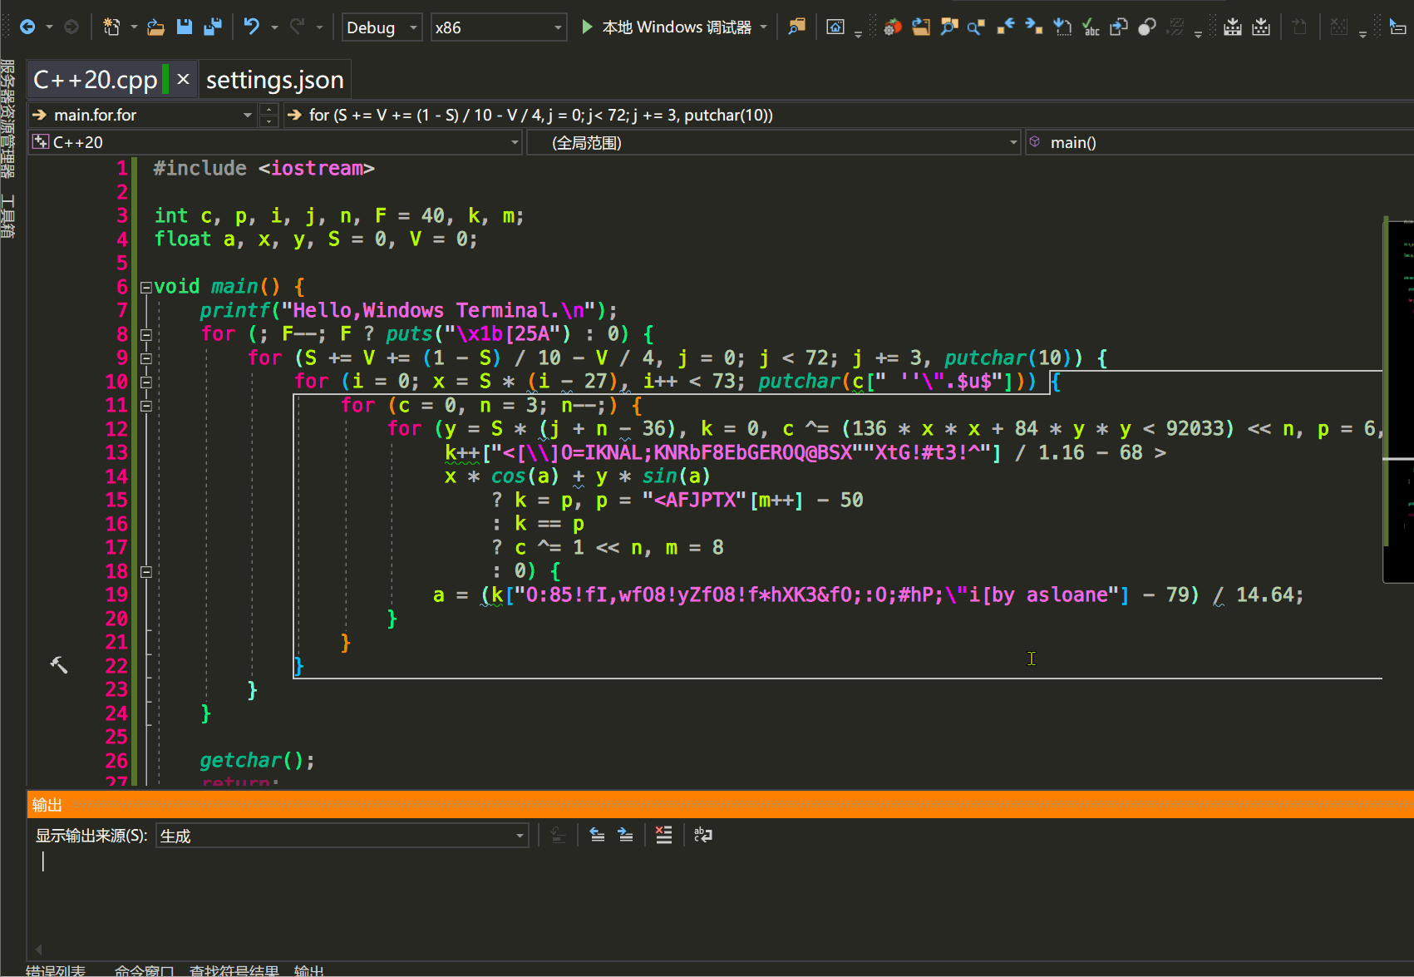Collapse the code block at line 18
Viewport: 1414px width, 977px height.
[x=146, y=572]
